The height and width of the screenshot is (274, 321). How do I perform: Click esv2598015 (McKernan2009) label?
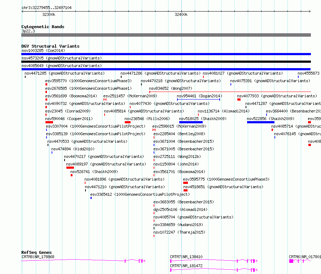pyautogui.click(x=179, y=126)
